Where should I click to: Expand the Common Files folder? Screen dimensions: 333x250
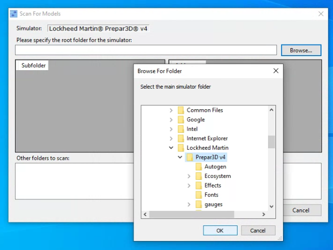click(171, 110)
